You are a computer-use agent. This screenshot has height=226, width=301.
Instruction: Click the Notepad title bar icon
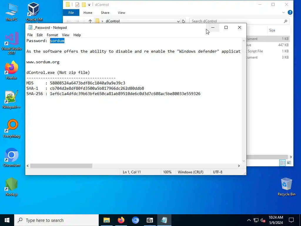click(x=30, y=27)
